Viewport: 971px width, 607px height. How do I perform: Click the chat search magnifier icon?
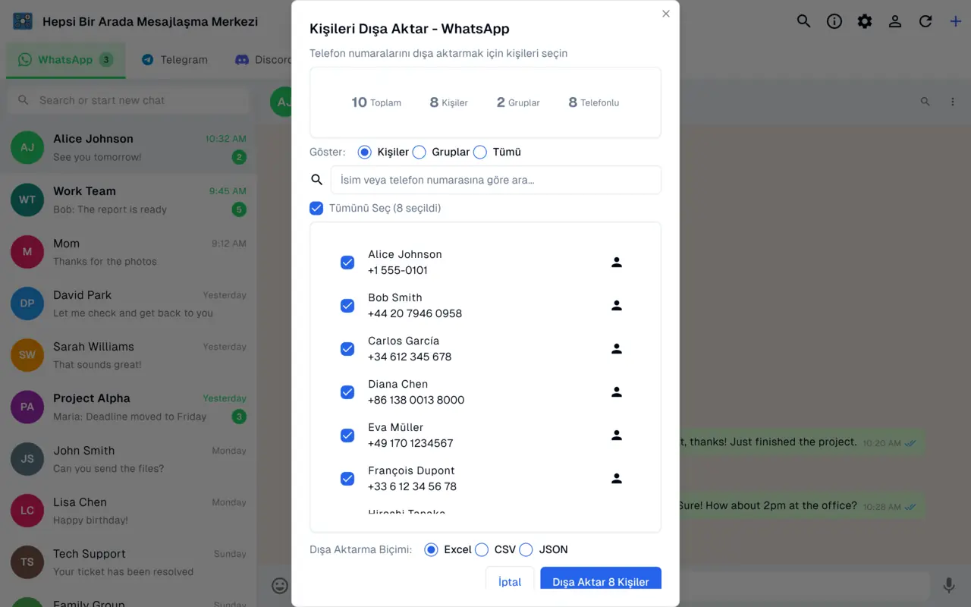925,102
